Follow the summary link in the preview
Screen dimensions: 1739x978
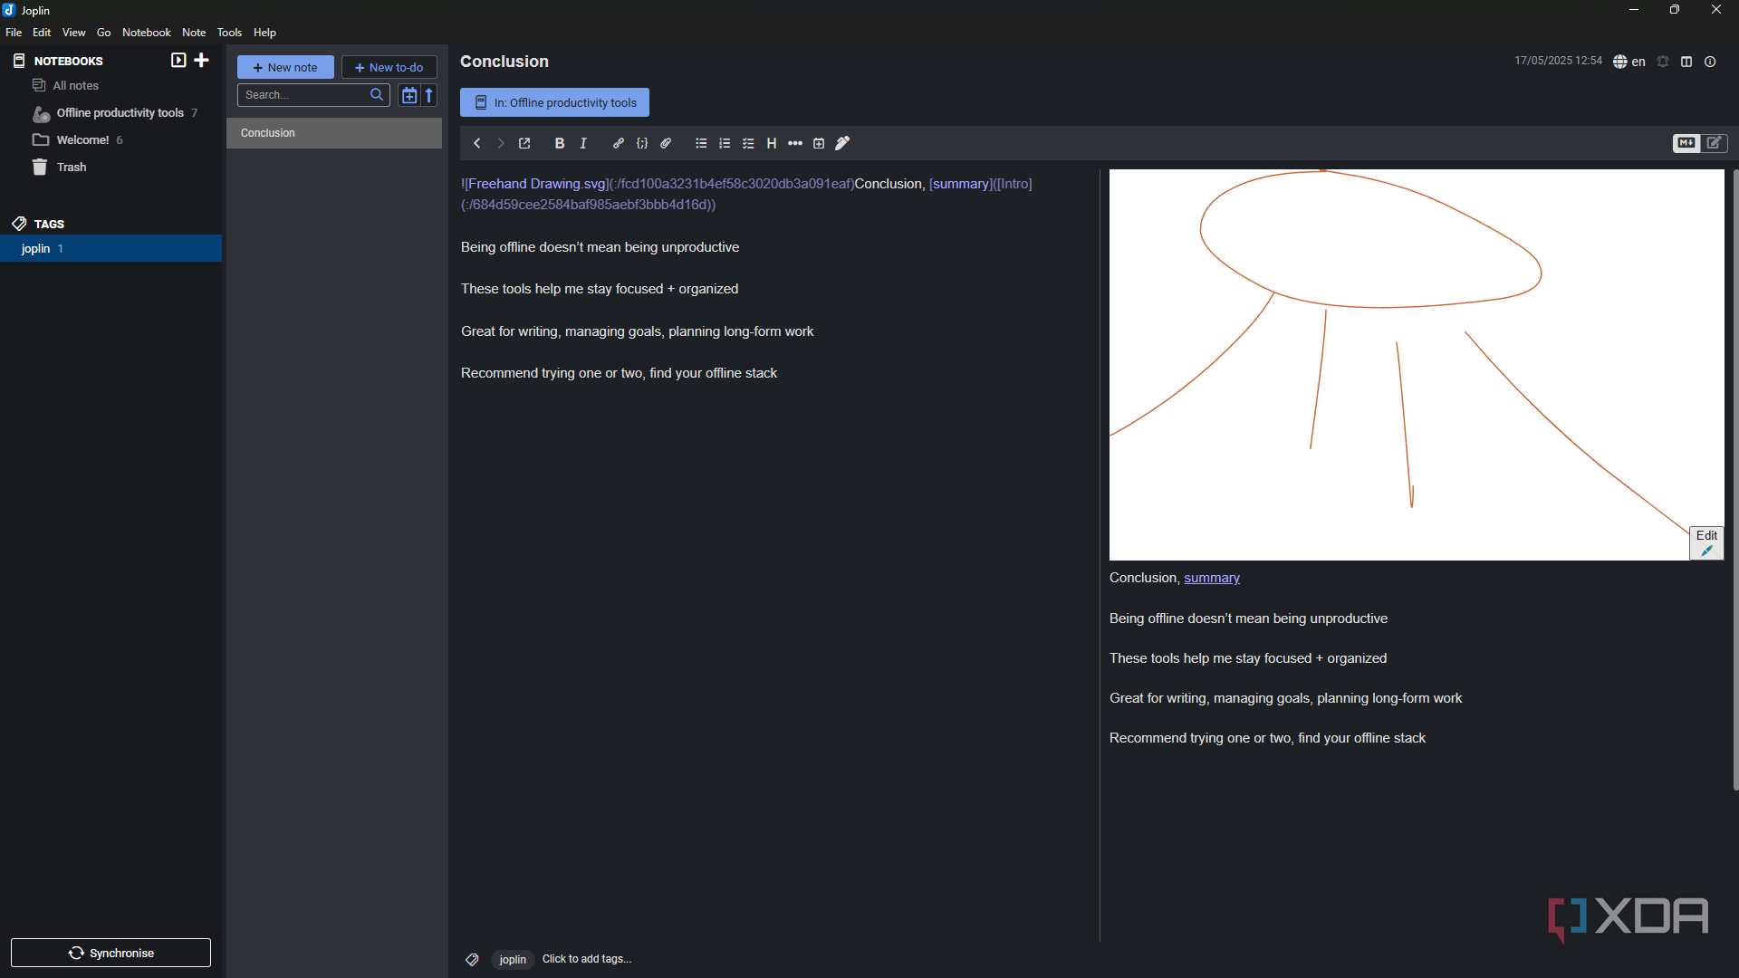pyautogui.click(x=1212, y=578)
